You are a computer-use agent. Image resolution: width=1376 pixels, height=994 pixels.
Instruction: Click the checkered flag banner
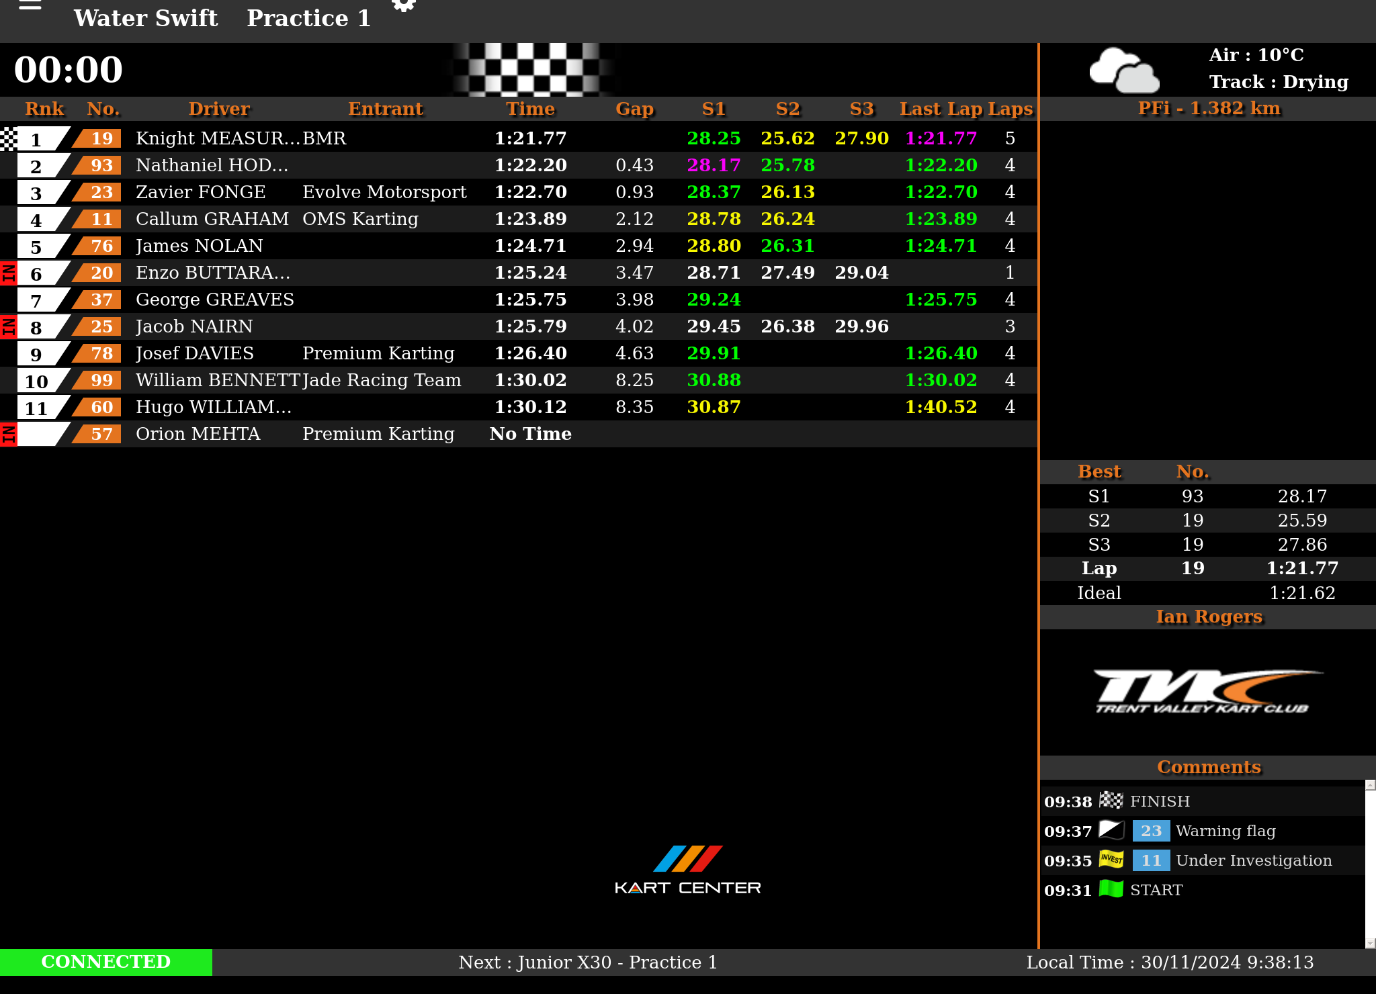(531, 69)
